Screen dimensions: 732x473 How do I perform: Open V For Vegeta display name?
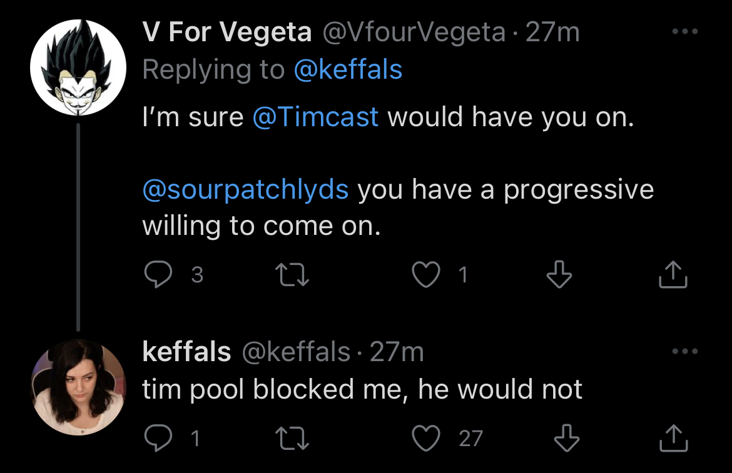pos(227,32)
